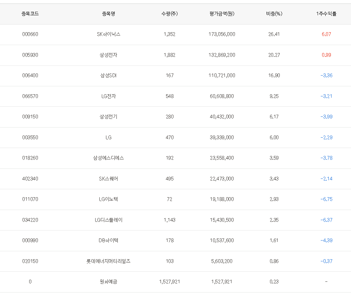Click the -2.29 weekly return

pyautogui.click(x=326, y=138)
